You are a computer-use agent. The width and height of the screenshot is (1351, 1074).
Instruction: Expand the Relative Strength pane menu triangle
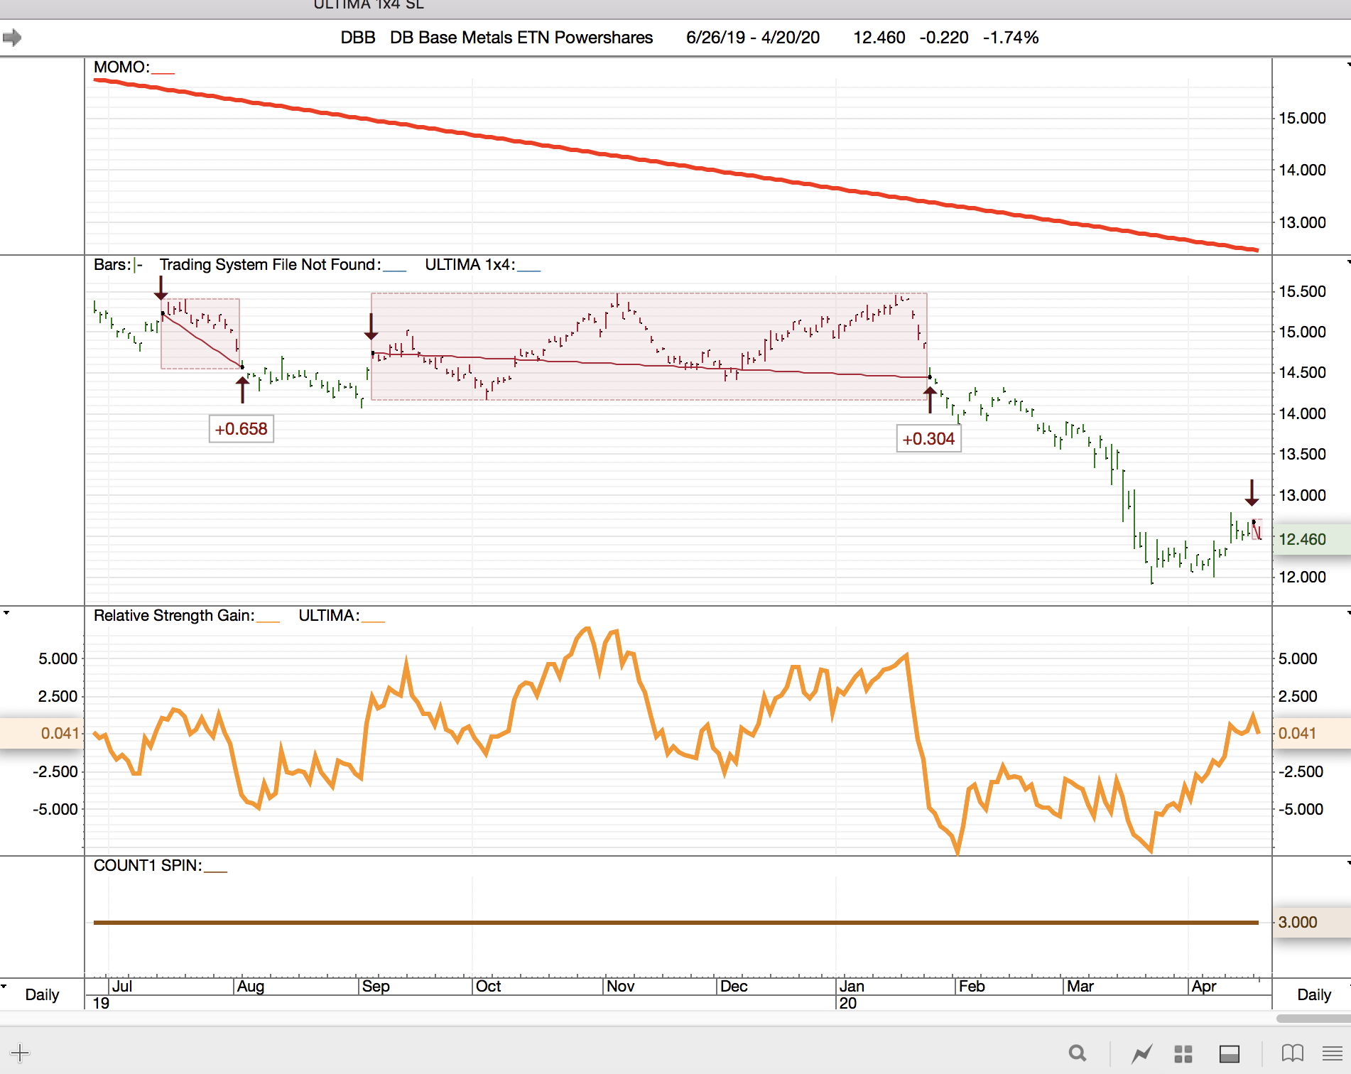point(6,612)
